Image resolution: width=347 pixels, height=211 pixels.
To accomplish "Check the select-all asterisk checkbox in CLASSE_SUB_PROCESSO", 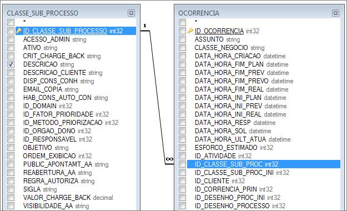I will click(x=11, y=22).
